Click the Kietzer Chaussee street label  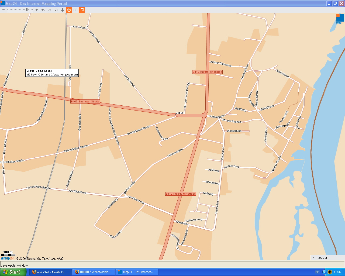click(221, 64)
